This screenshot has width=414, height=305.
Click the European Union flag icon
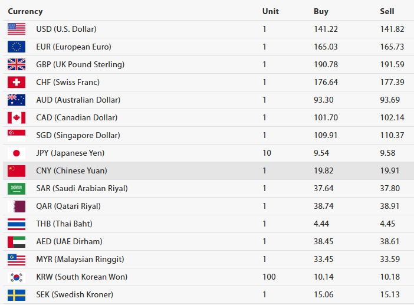click(x=17, y=47)
